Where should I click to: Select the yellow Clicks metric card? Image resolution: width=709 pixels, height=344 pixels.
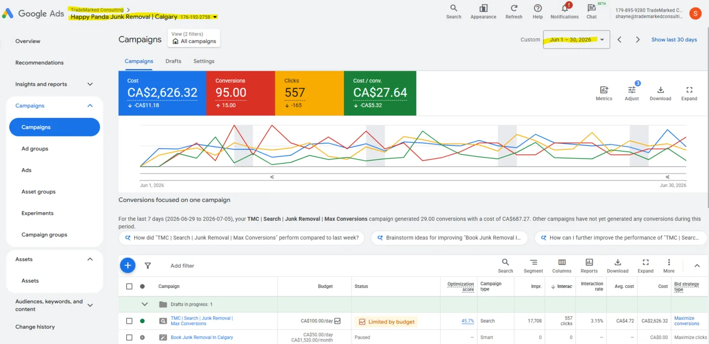(309, 93)
